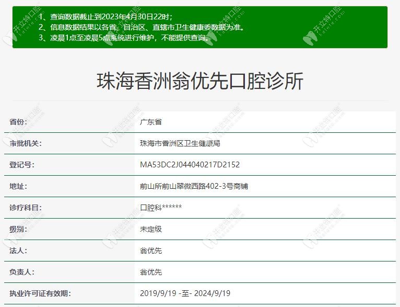
Task: Select the 诊疗科目 label
Action: tap(26, 208)
